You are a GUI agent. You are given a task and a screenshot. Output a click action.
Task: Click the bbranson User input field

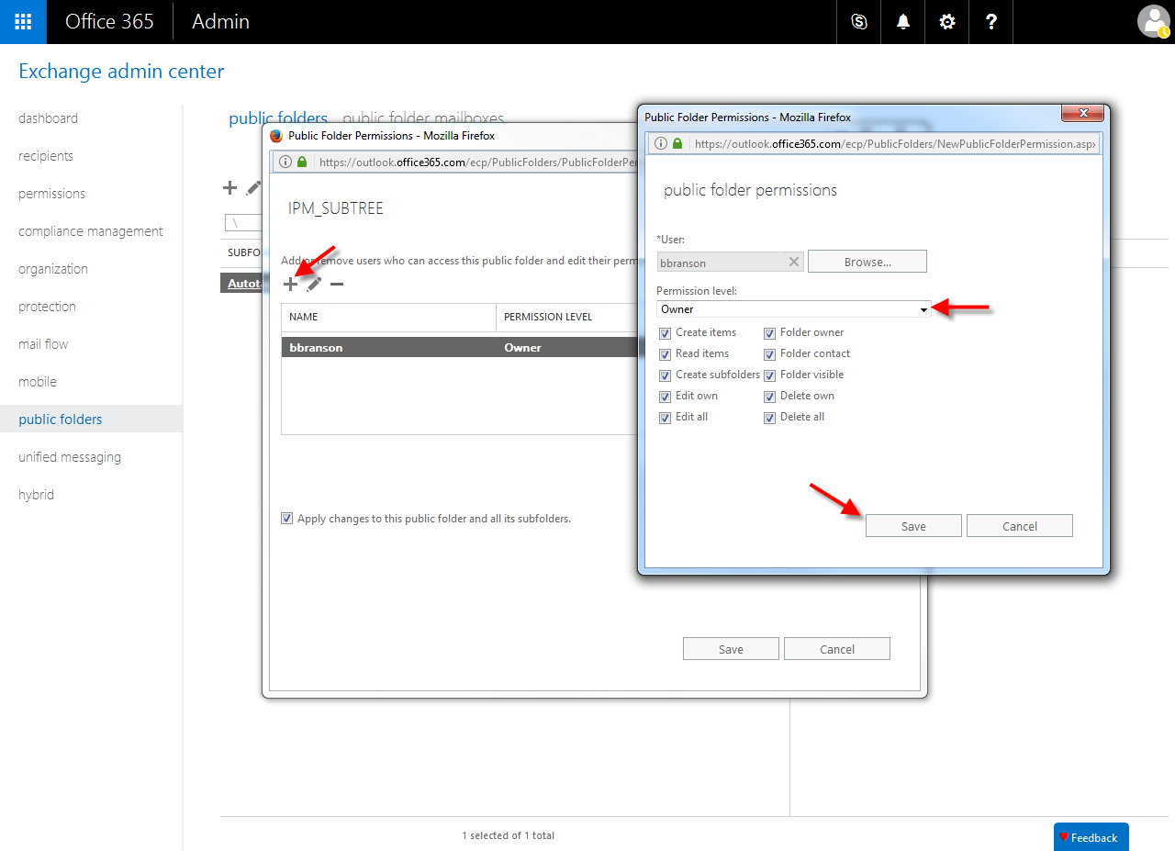pyautogui.click(x=731, y=263)
